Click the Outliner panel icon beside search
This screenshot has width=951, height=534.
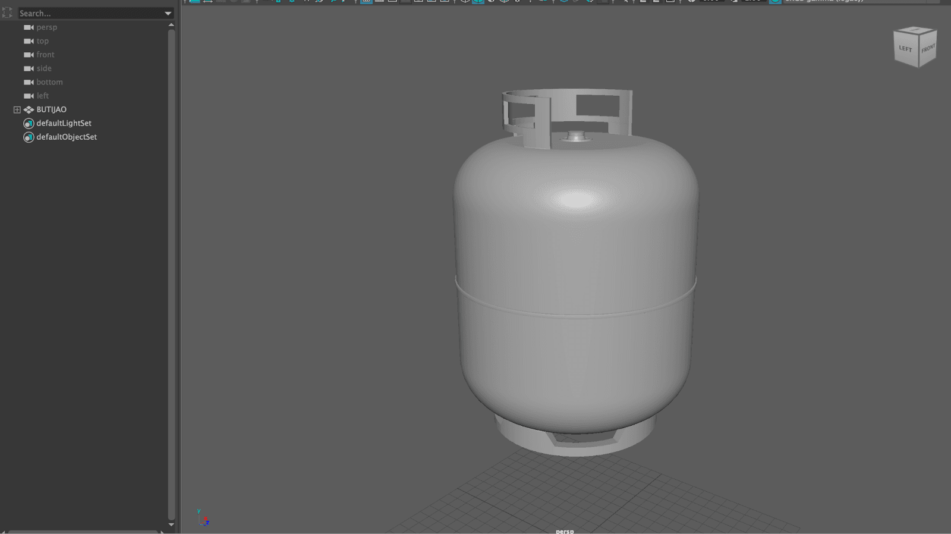tap(7, 12)
